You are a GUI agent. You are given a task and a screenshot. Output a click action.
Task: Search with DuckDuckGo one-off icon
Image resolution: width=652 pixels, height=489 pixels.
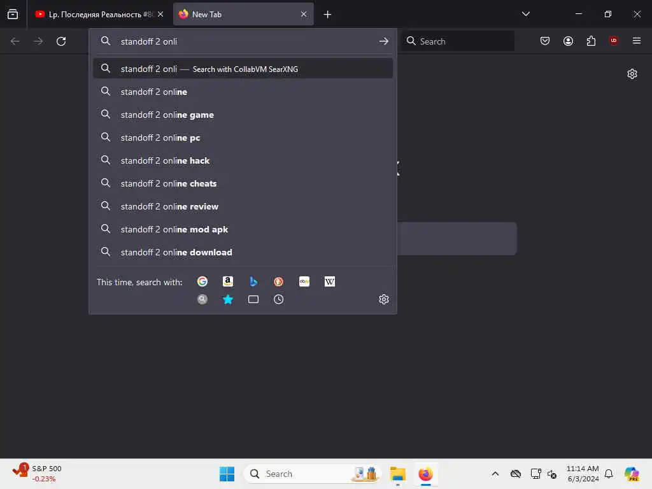point(279,281)
